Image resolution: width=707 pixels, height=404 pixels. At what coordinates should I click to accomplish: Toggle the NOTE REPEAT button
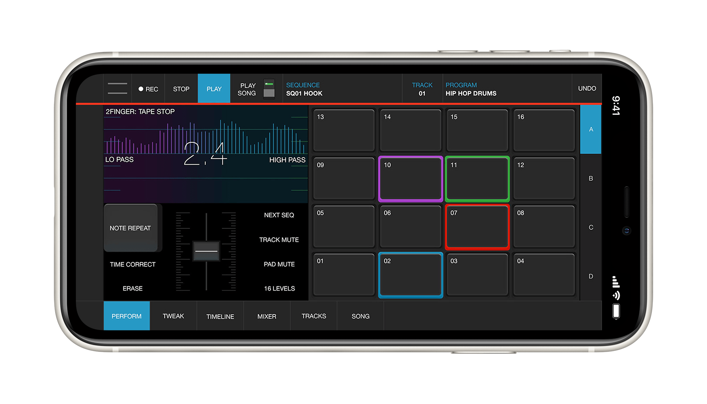131,228
